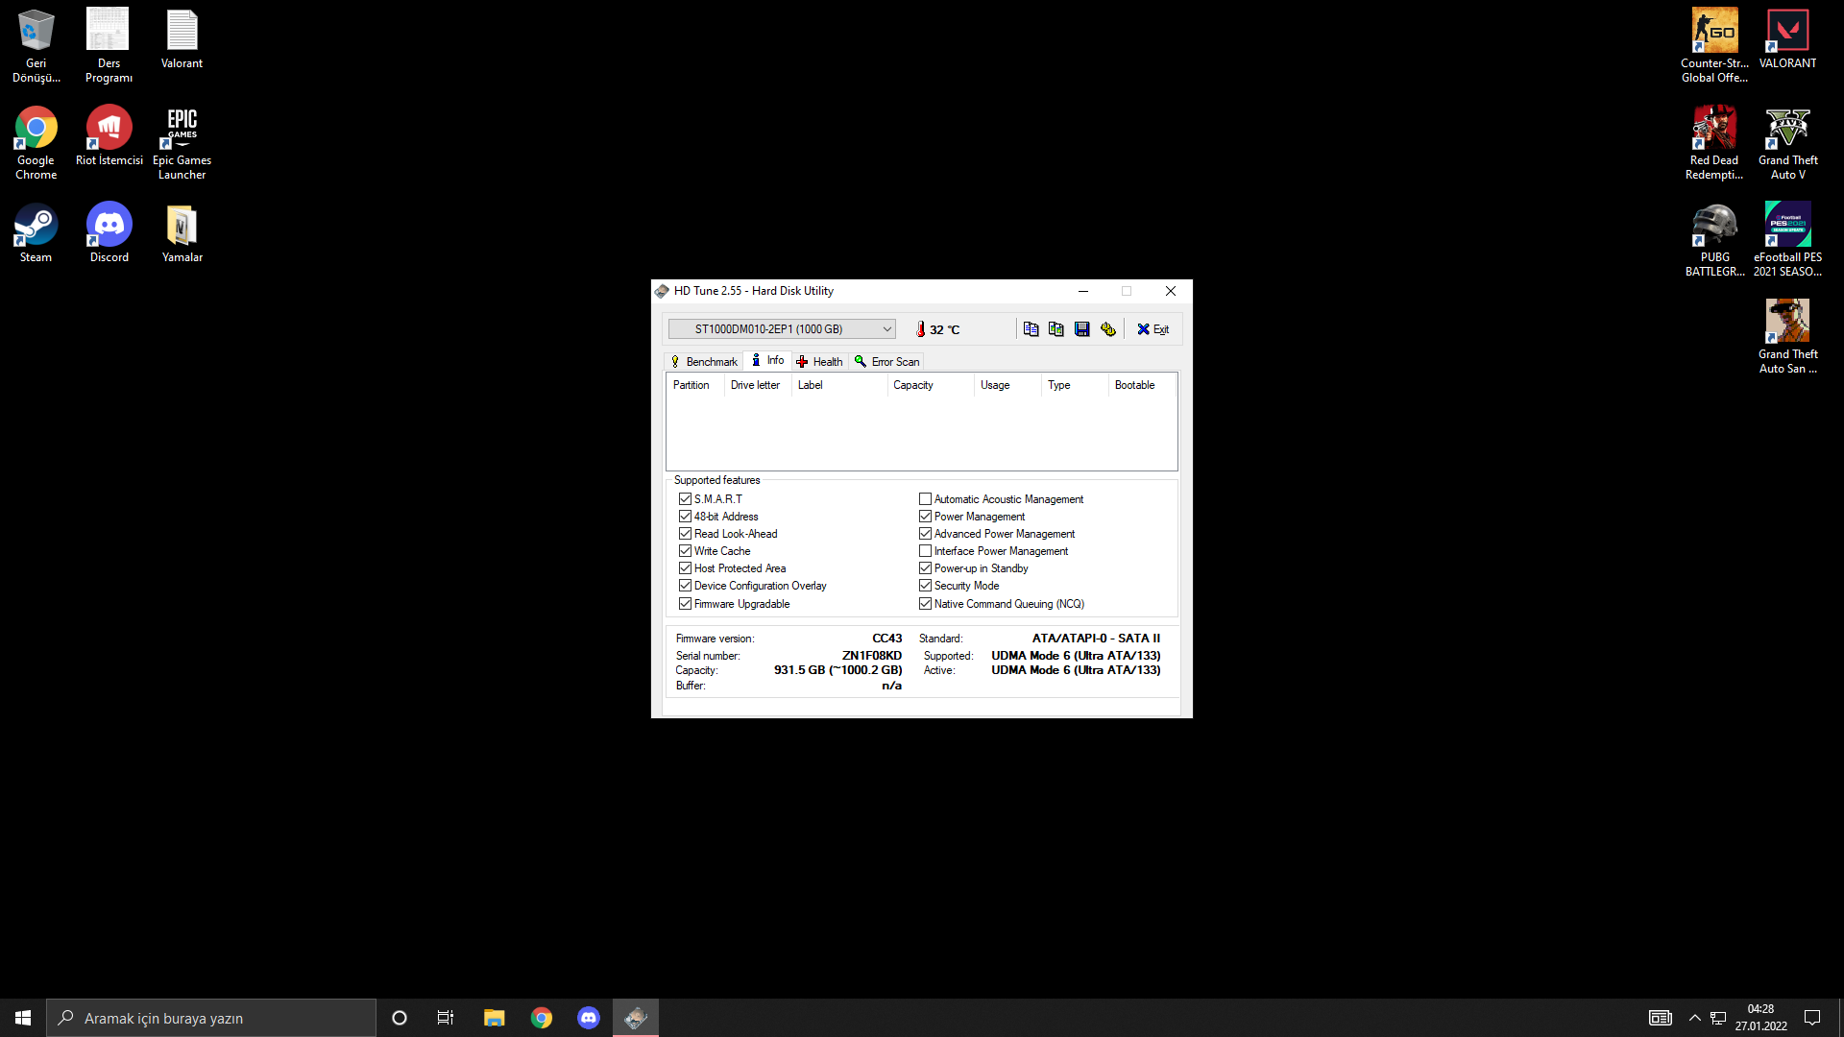
Task: Click the copy screenshot to clipboard icon
Action: (1056, 328)
